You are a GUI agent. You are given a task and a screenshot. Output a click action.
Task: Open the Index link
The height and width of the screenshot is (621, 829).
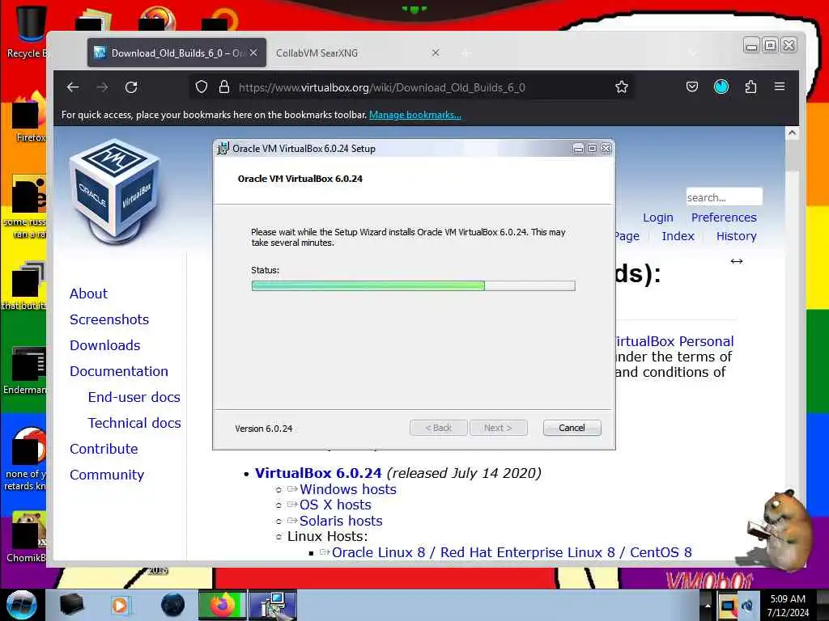678,236
